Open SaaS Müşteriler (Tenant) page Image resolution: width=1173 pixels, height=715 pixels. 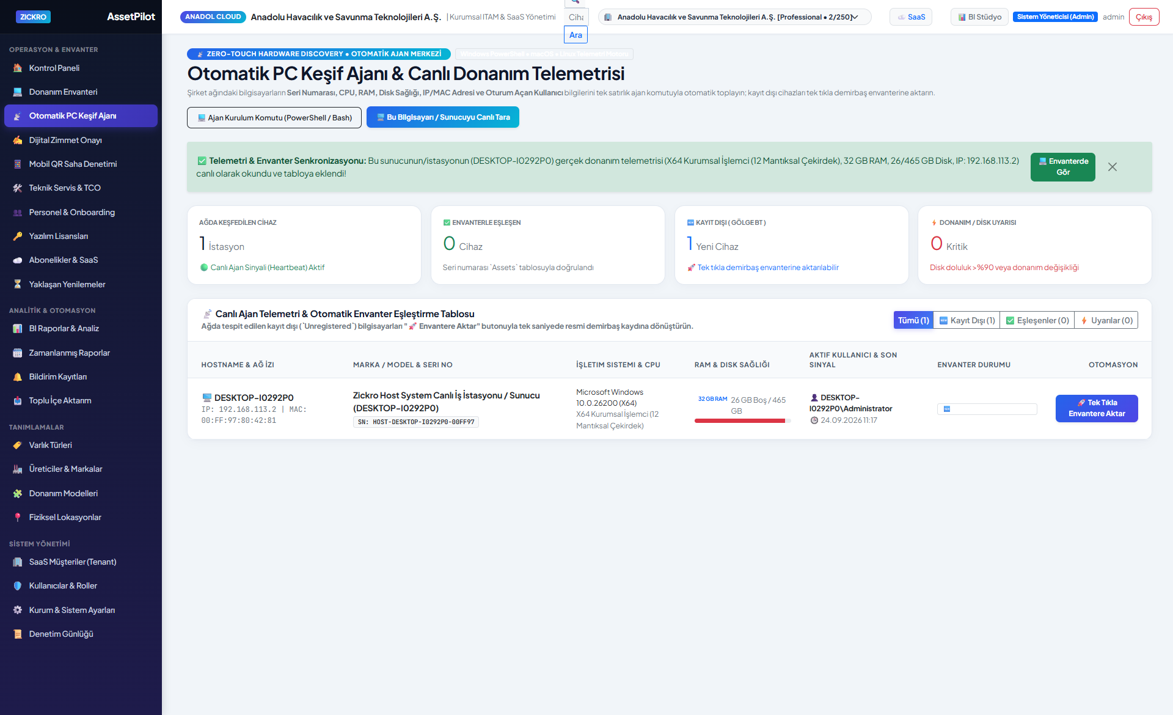click(81, 562)
